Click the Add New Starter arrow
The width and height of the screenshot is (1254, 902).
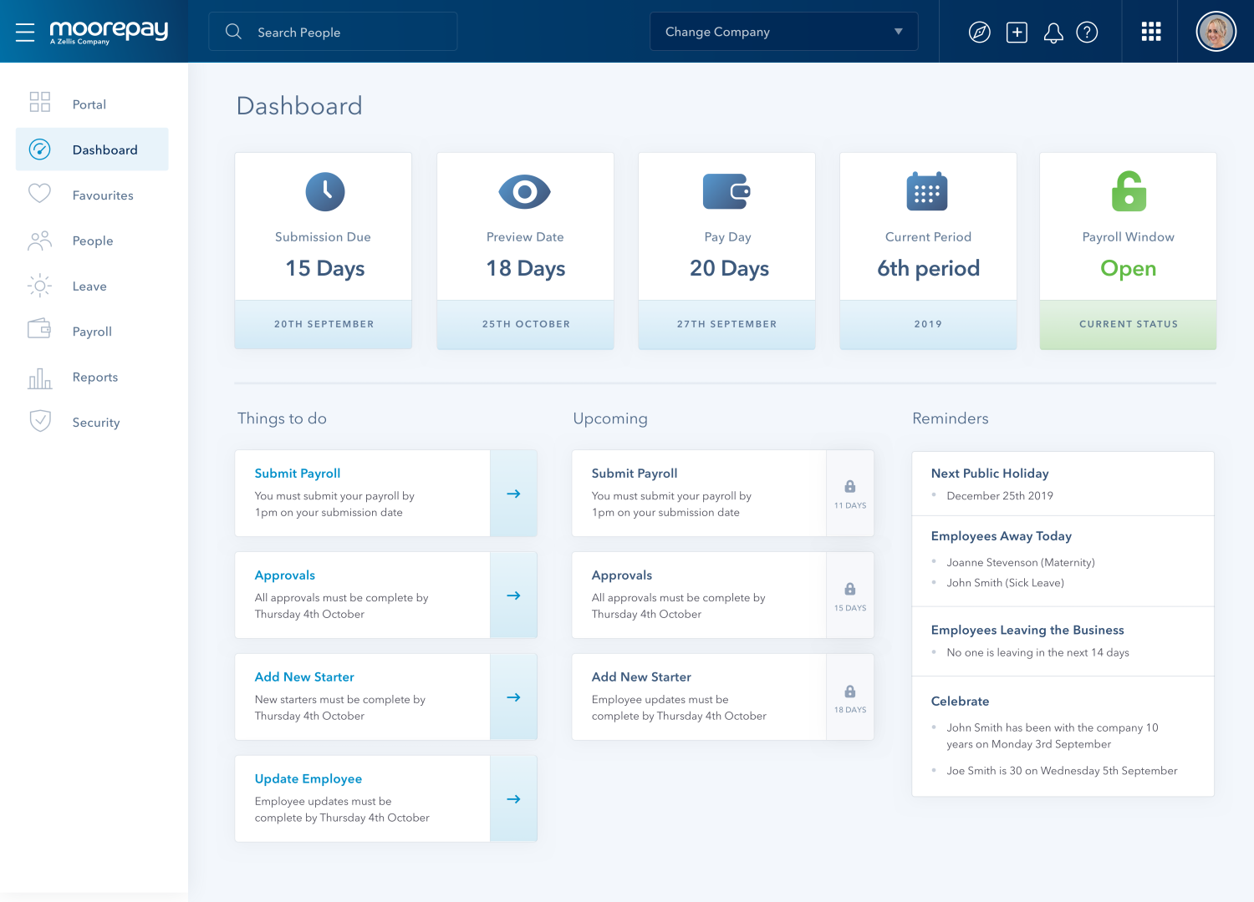513,697
